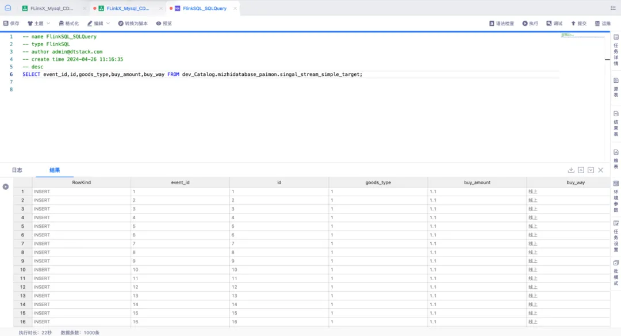Screen dimensions: 621x336
Task: Save the task with 保存 button
Action: click(11, 24)
